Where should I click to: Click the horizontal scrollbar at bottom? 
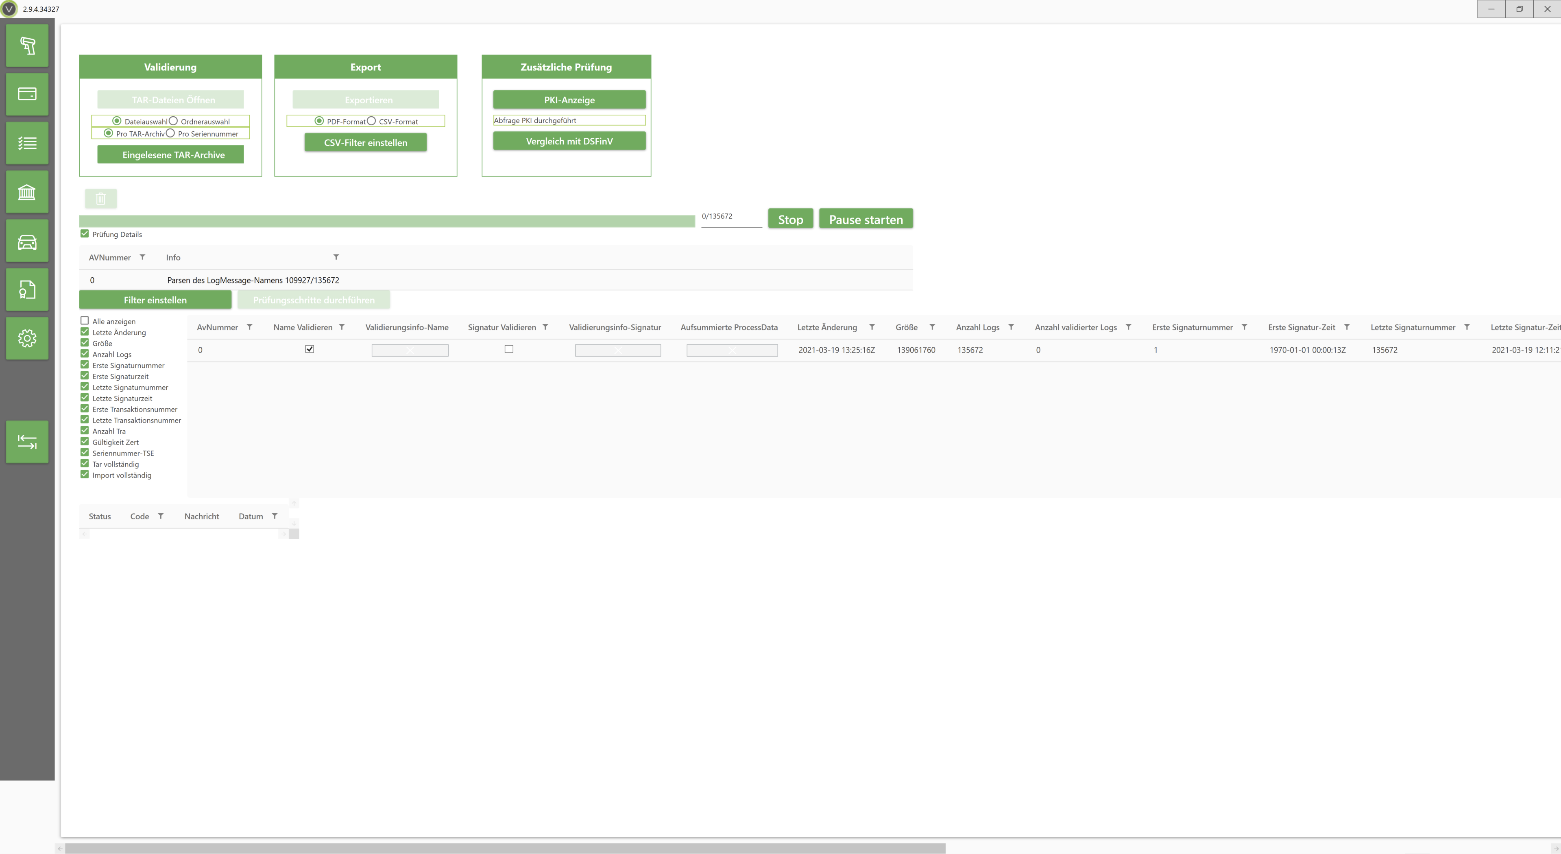click(x=505, y=848)
